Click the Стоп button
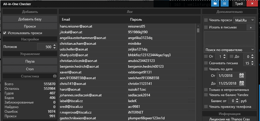Viewport: 260px width, 121px height. (30, 69)
